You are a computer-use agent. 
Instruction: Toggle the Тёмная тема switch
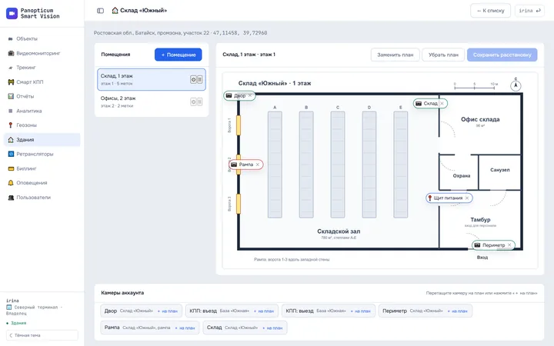pos(42,335)
